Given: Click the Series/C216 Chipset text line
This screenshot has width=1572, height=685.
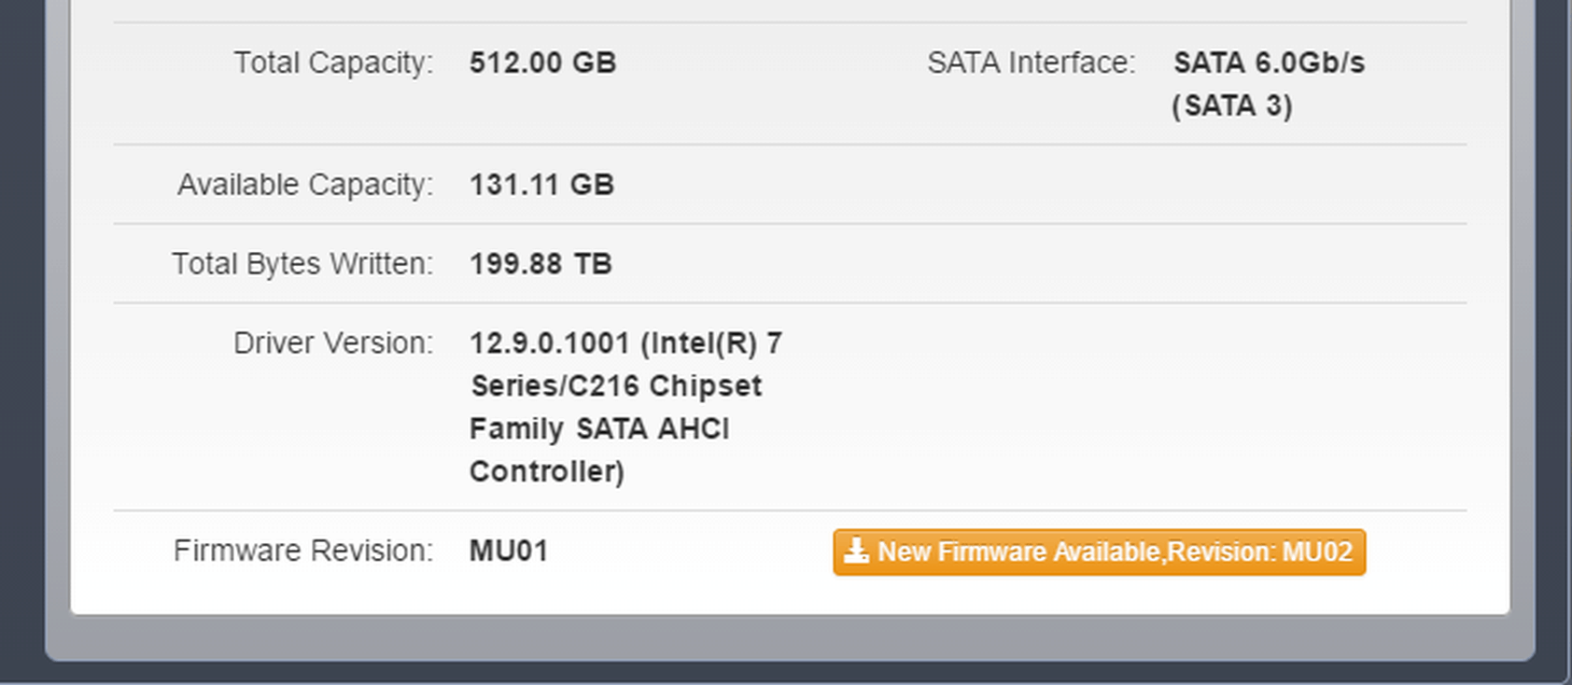Looking at the screenshot, I should coord(616,385).
